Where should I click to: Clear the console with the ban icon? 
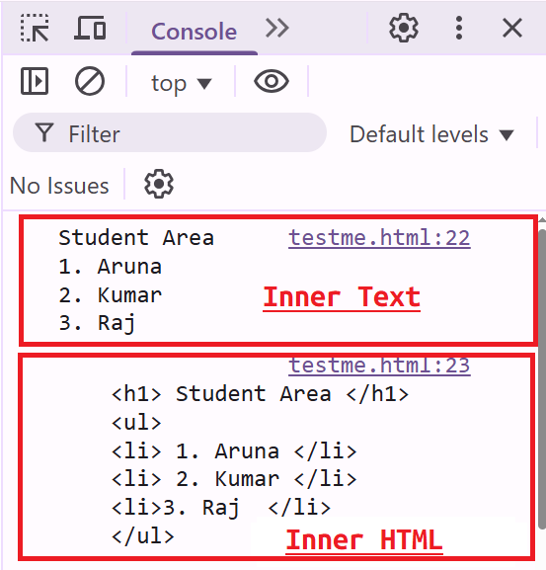coord(90,81)
